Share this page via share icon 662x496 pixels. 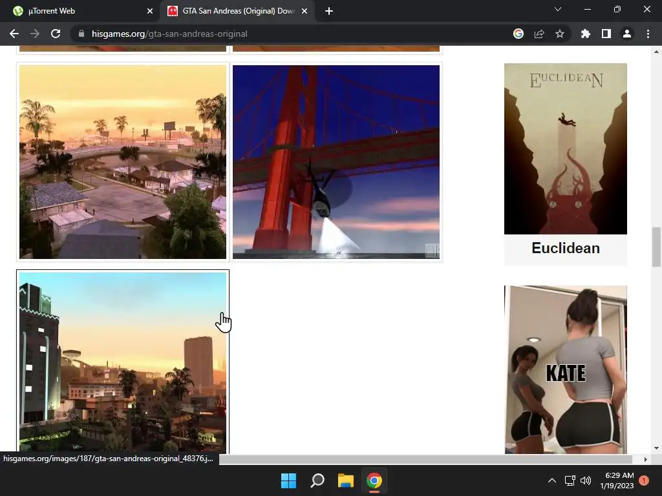[539, 34]
